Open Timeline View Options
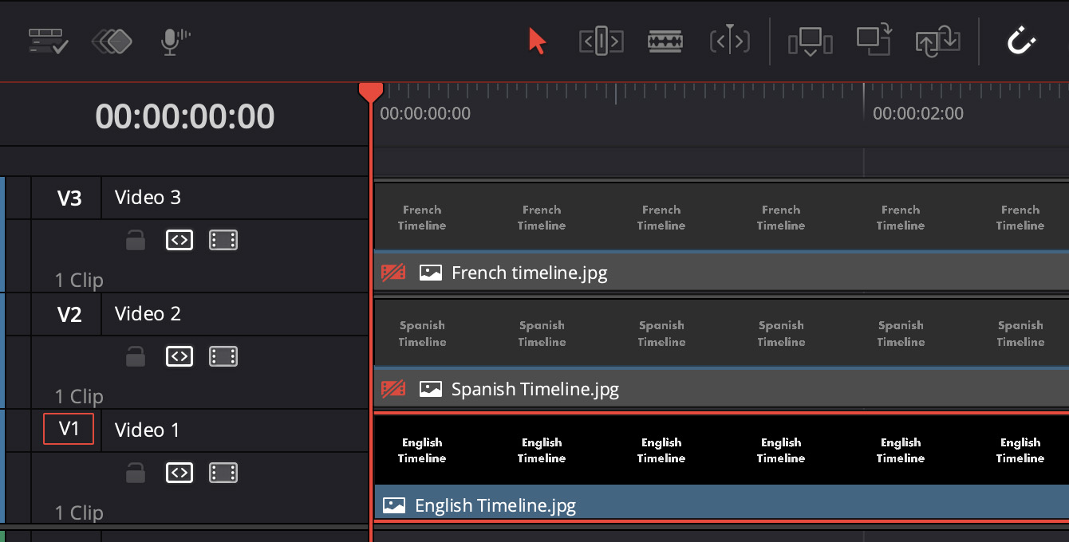Viewport: 1069px width, 542px height. (48, 41)
